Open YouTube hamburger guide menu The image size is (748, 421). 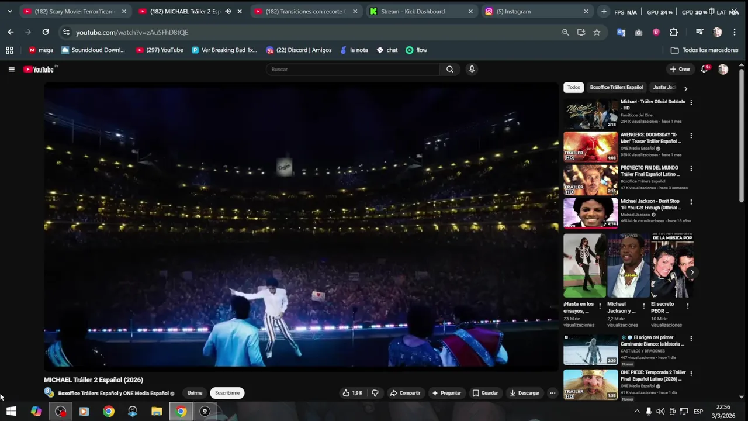11,69
